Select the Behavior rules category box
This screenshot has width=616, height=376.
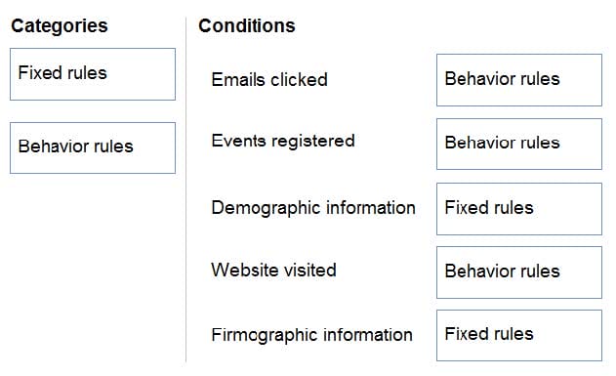pos(93,148)
